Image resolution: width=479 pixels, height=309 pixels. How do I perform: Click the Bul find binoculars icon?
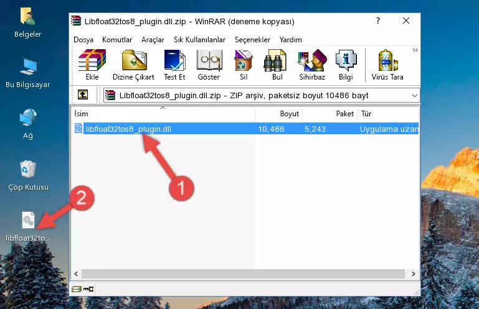click(x=277, y=65)
